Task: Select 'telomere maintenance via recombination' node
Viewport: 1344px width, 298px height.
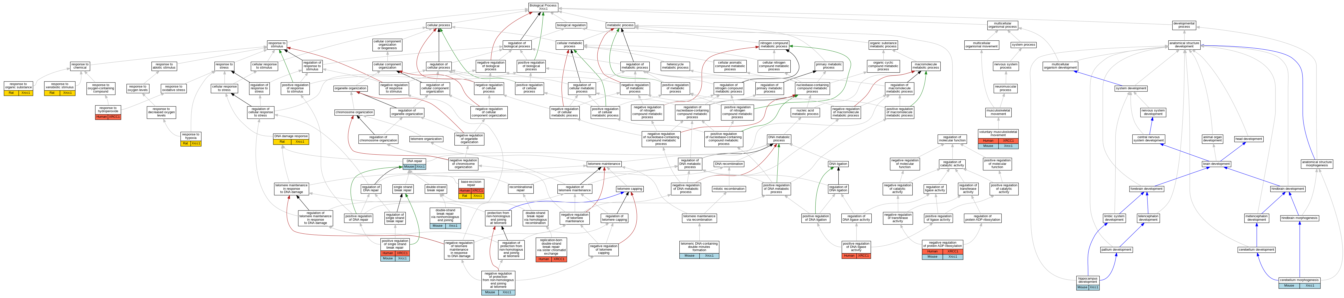Action: [x=699, y=218]
